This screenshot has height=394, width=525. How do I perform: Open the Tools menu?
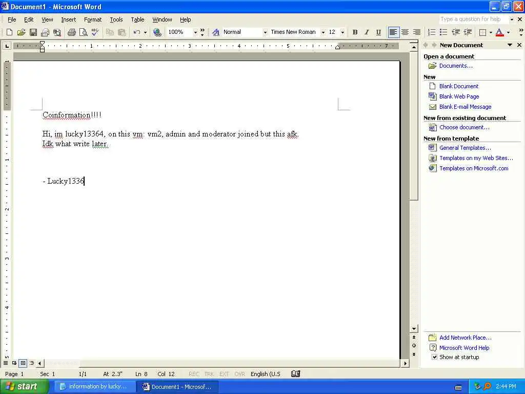(116, 19)
